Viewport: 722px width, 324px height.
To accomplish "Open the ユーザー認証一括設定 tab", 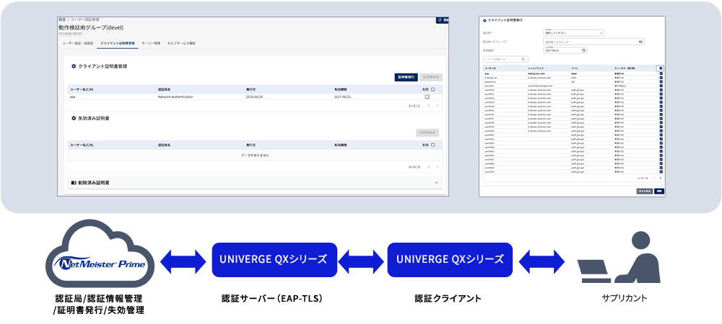I will point(78,43).
